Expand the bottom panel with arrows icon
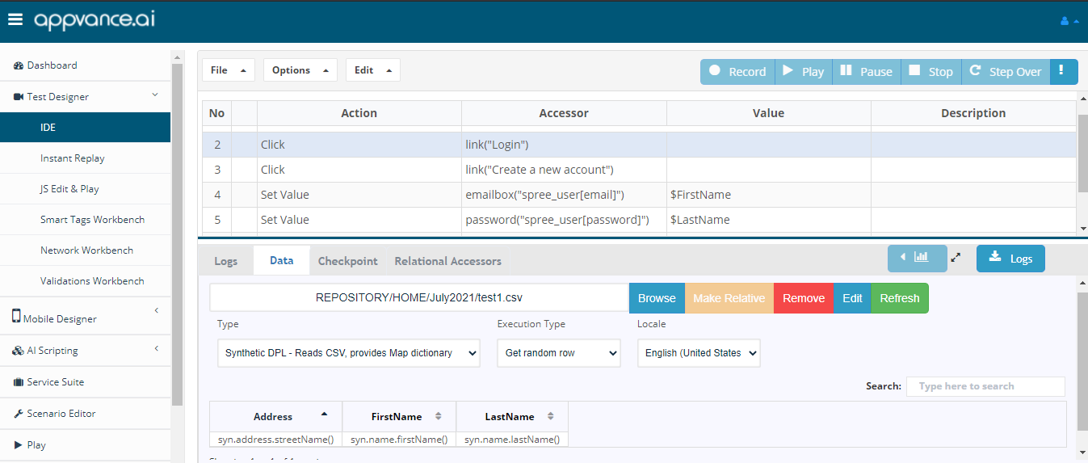Image resolution: width=1088 pixels, height=463 pixels. point(956,258)
